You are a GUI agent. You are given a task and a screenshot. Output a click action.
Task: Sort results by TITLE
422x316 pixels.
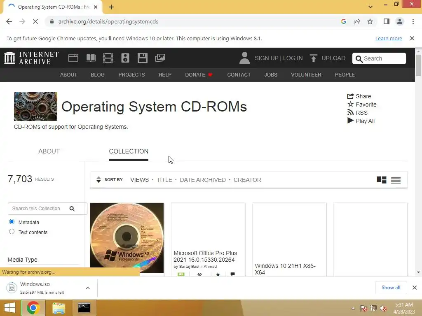point(164,180)
